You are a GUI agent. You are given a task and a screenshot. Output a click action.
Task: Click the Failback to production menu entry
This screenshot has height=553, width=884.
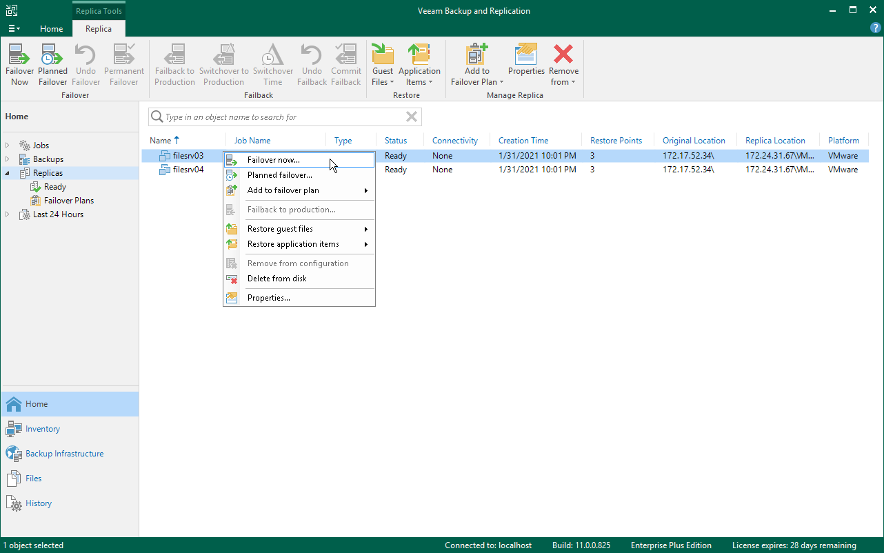(299, 210)
